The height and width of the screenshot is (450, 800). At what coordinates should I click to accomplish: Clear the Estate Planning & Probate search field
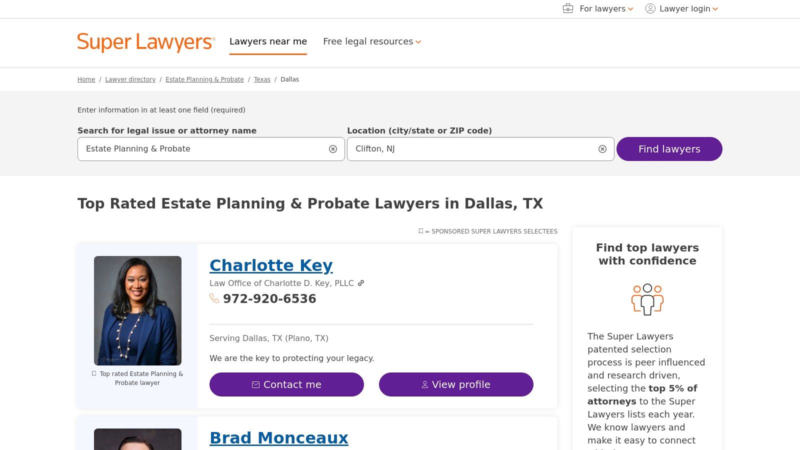332,148
